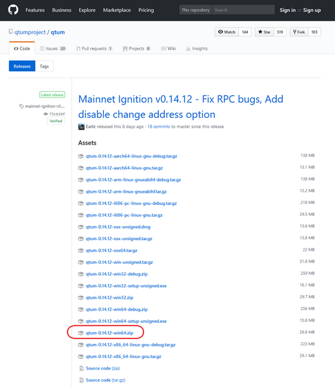Click file icon beside Source code (tar.gz)

point(81,380)
